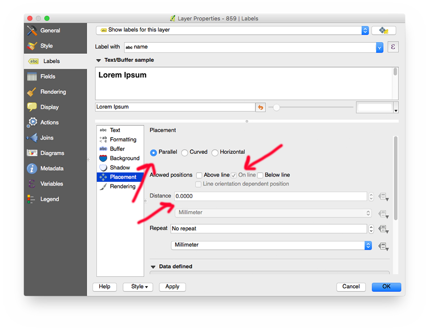
Task: Select the Background label settings tab
Action: [x=120, y=158]
